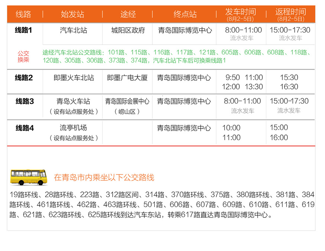Select the 线路3 row label
325x251 pixels.
coord(24,101)
